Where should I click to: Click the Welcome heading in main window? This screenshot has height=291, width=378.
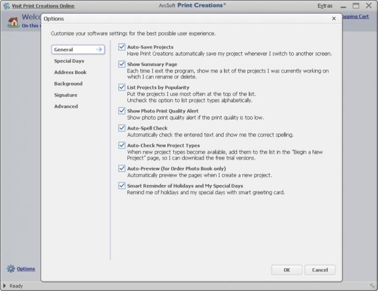click(31, 17)
